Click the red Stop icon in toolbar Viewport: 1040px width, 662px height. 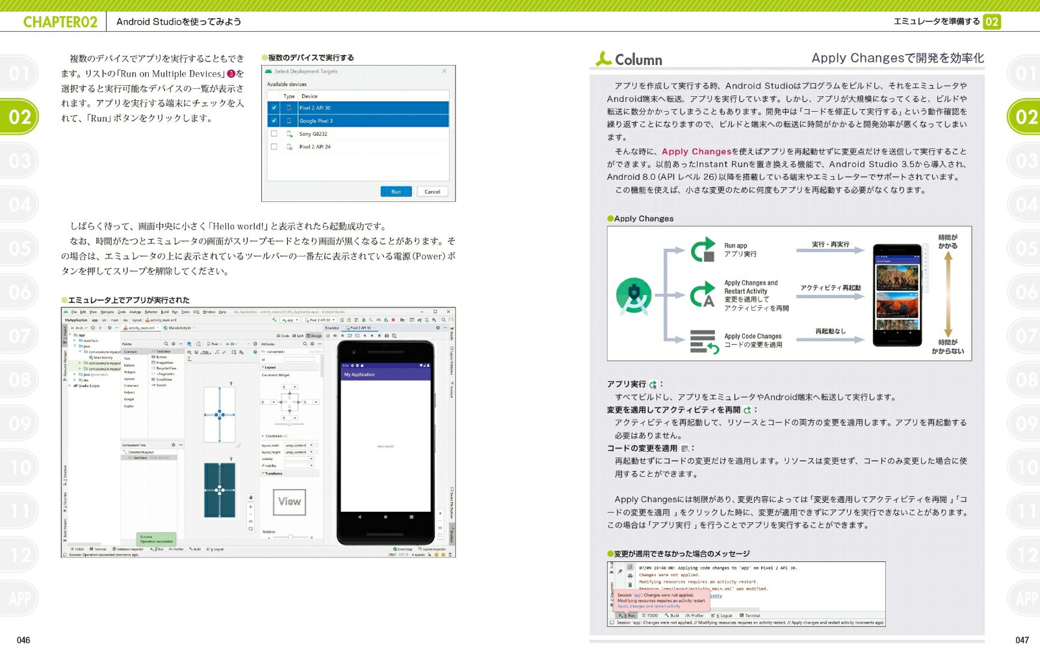(393, 320)
